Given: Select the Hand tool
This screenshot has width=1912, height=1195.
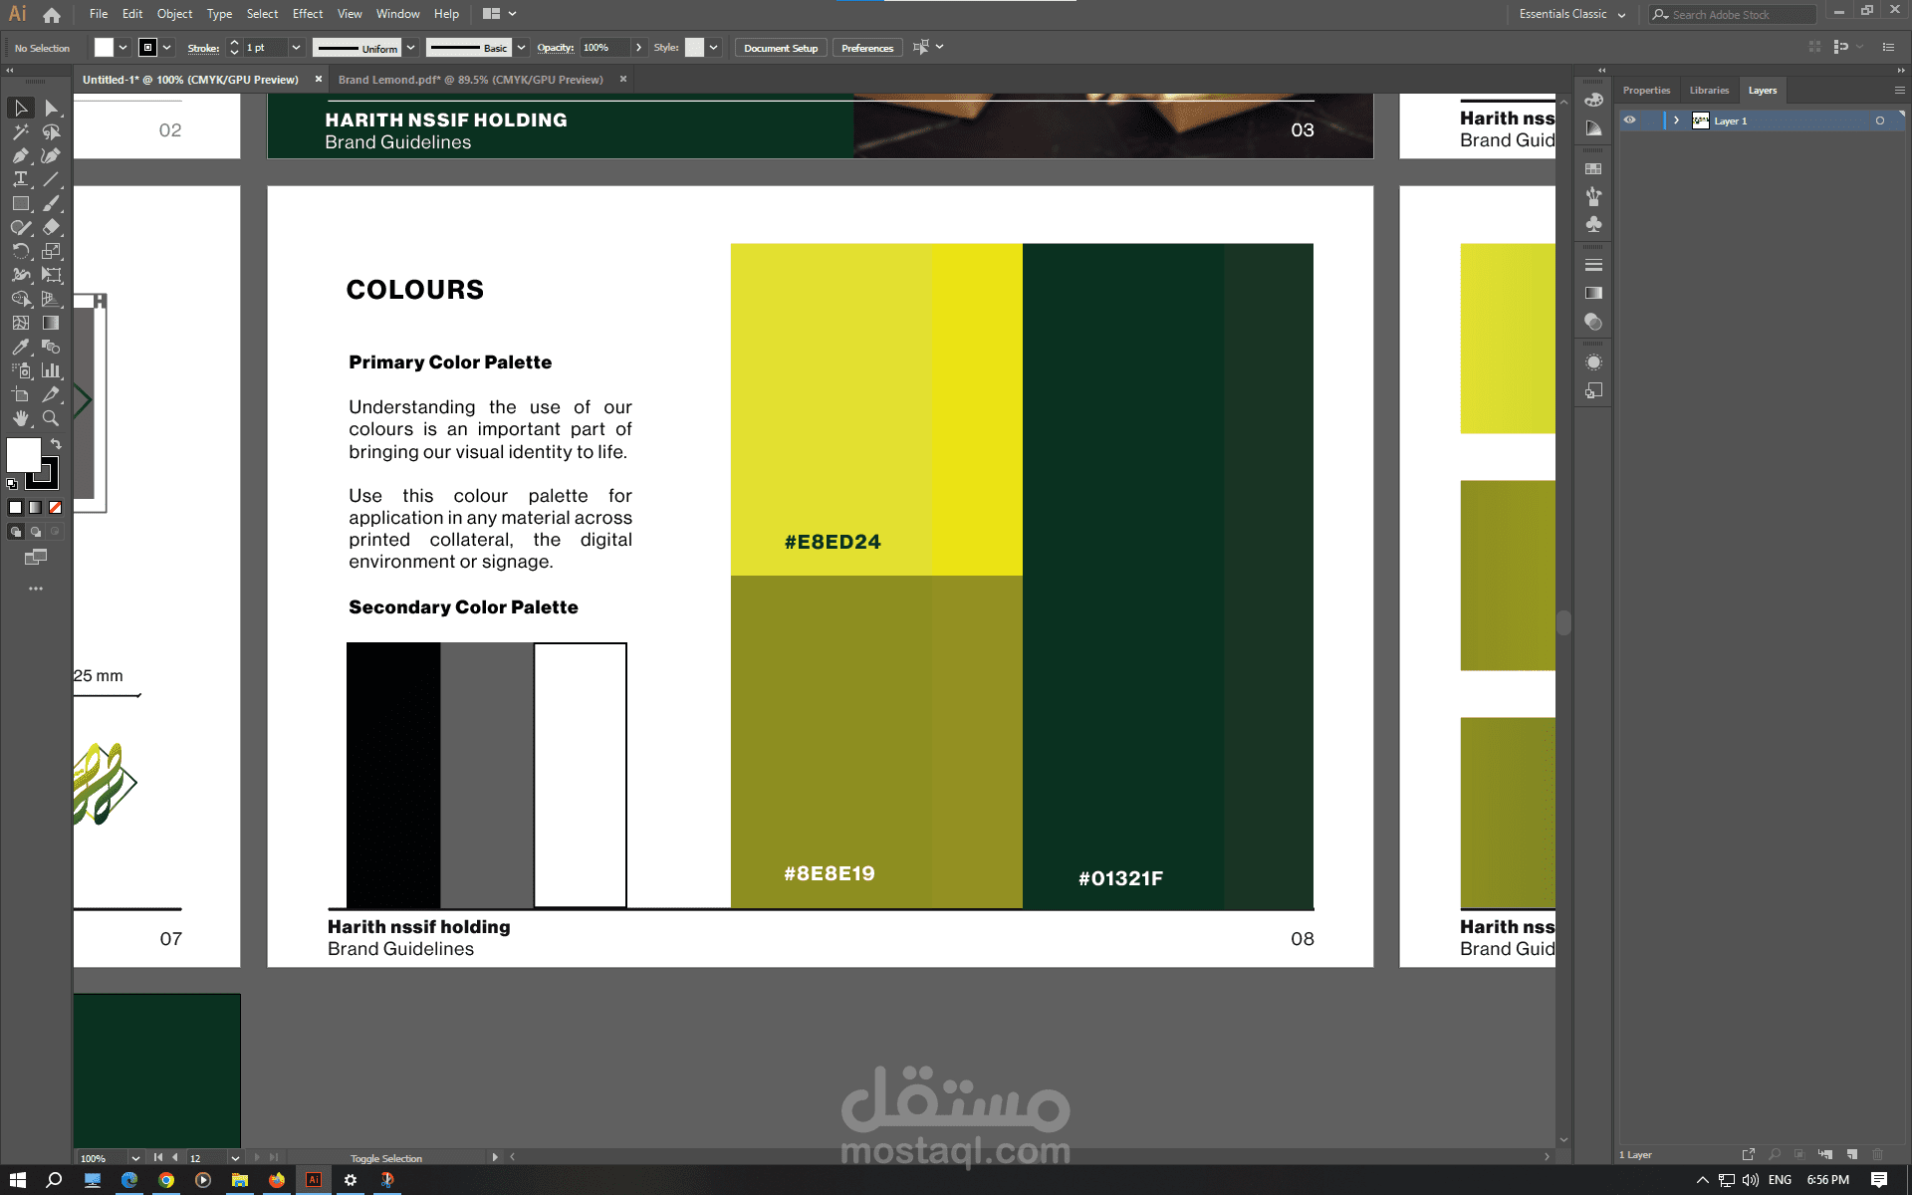Looking at the screenshot, I should (x=20, y=418).
